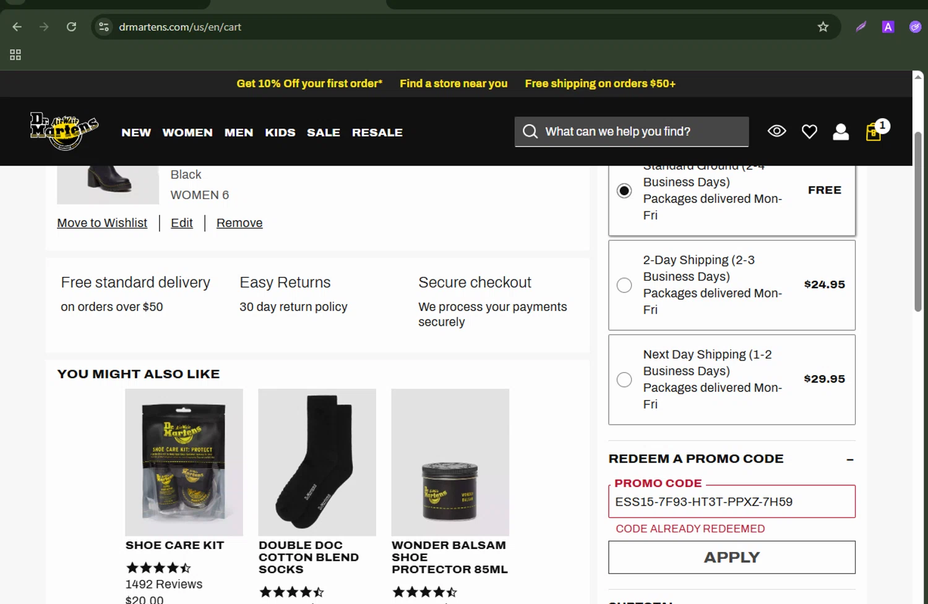Click Get 10% Off your first order link

click(x=309, y=83)
